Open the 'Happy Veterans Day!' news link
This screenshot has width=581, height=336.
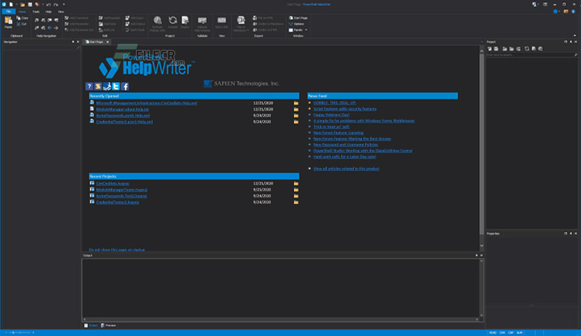point(332,115)
